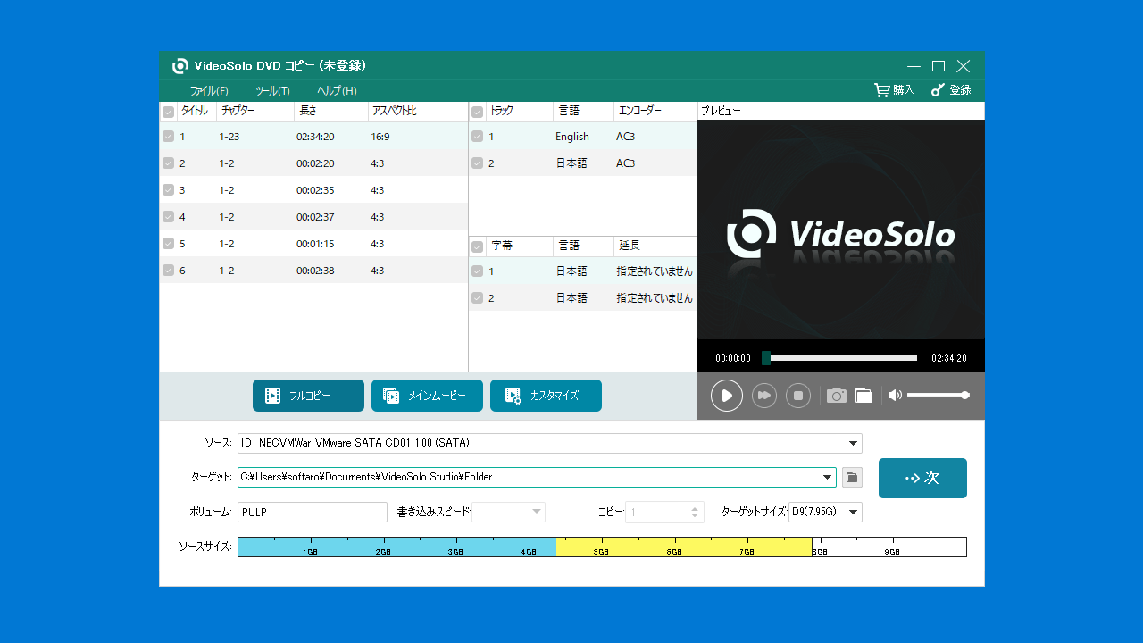Toggle checkbox for English audio track 1
This screenshot has height=643, width=1143.
477,137
